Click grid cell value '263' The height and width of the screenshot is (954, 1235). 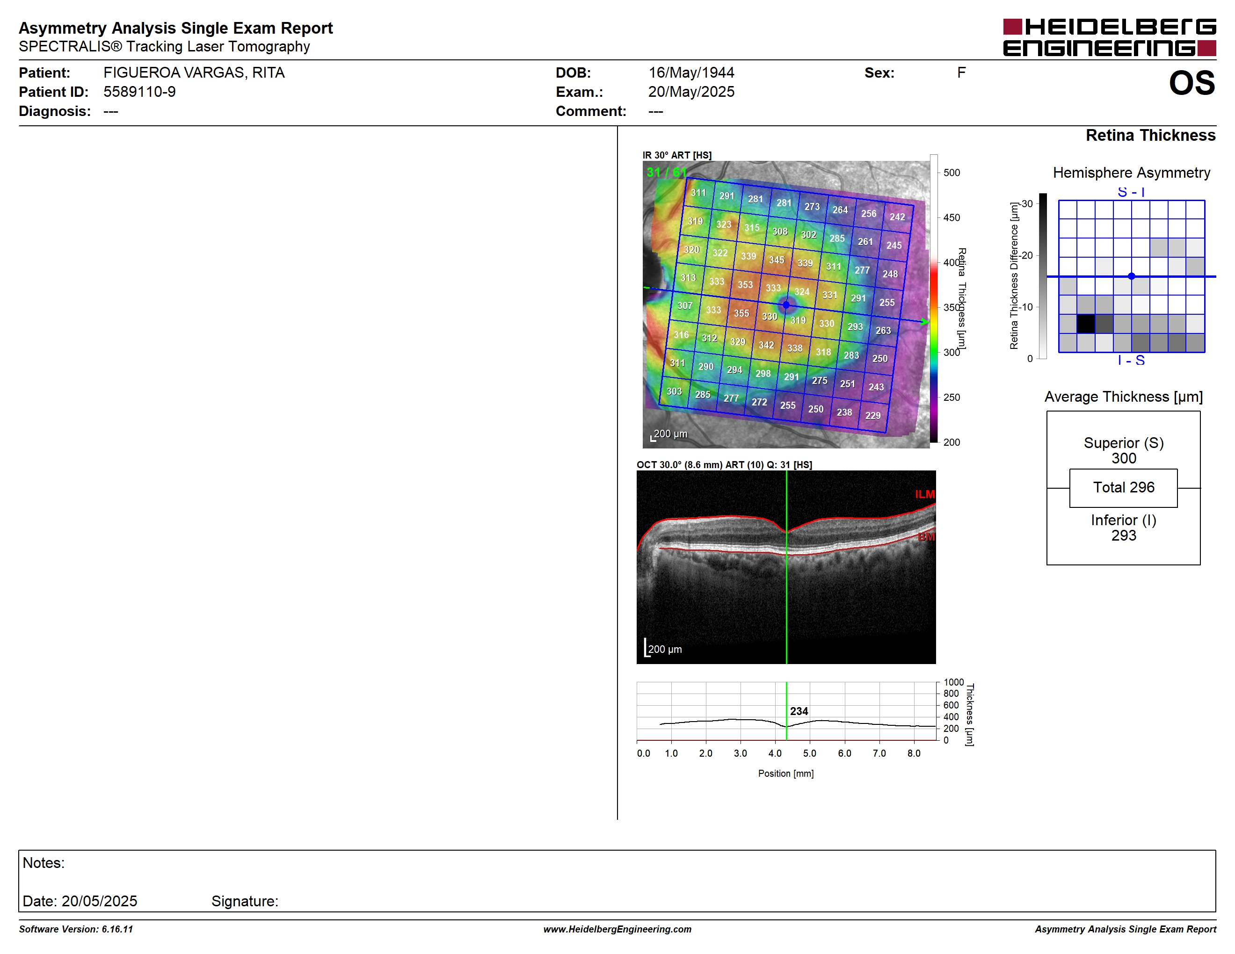pyautogui.click(x=883, y=331)
